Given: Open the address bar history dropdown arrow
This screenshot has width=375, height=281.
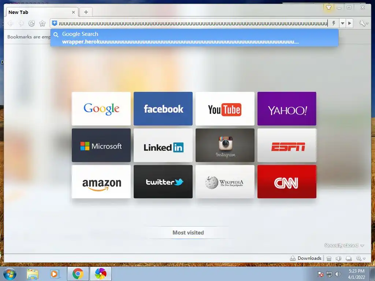Looking at the screenshot, I should click(342, 23).
